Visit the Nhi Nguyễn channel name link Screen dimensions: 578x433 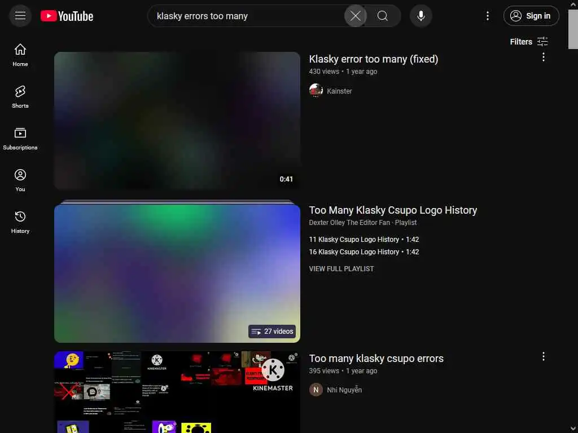[x=344, y=390]
